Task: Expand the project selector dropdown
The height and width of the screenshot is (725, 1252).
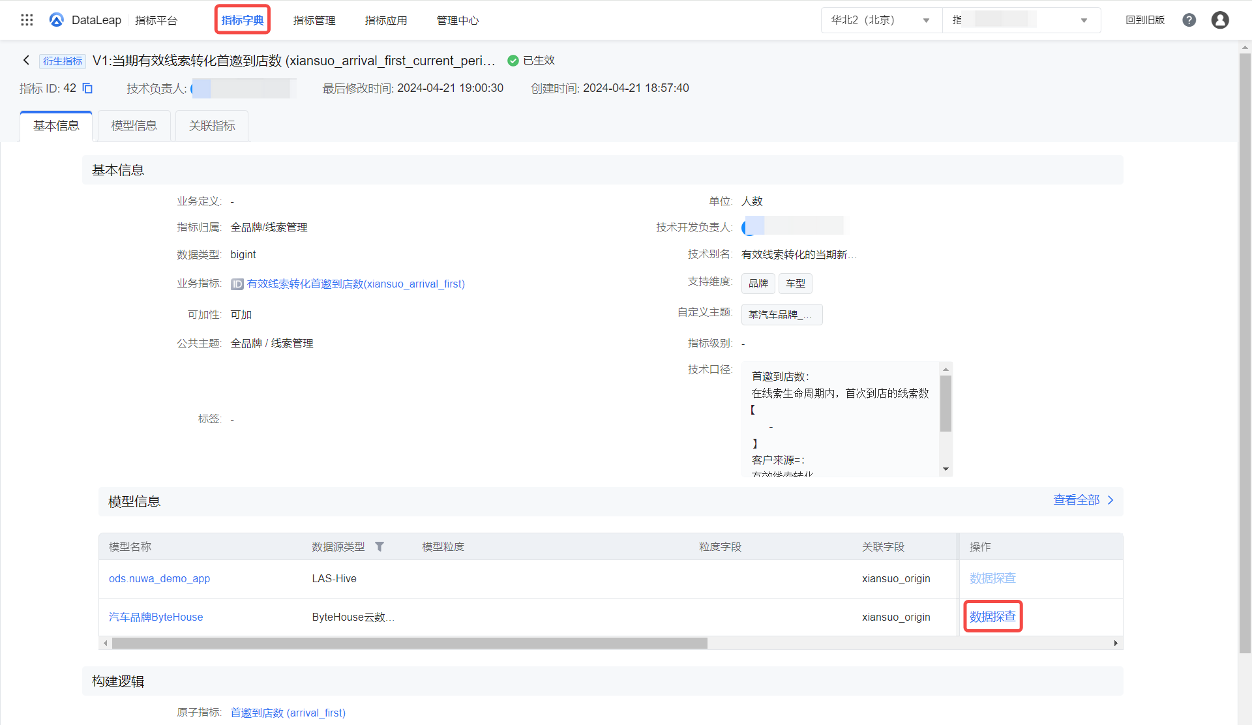Action: [x=1021, y=20]
